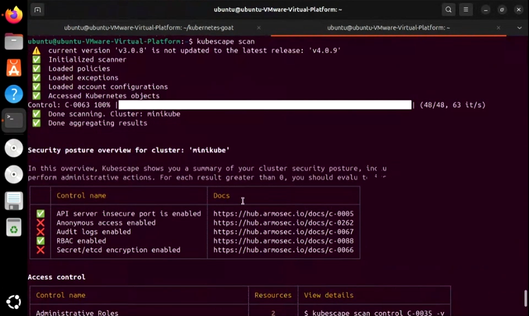Click the 'Security posture overview' heading
The image size is (529, 316).
click(x=129, y=151)
